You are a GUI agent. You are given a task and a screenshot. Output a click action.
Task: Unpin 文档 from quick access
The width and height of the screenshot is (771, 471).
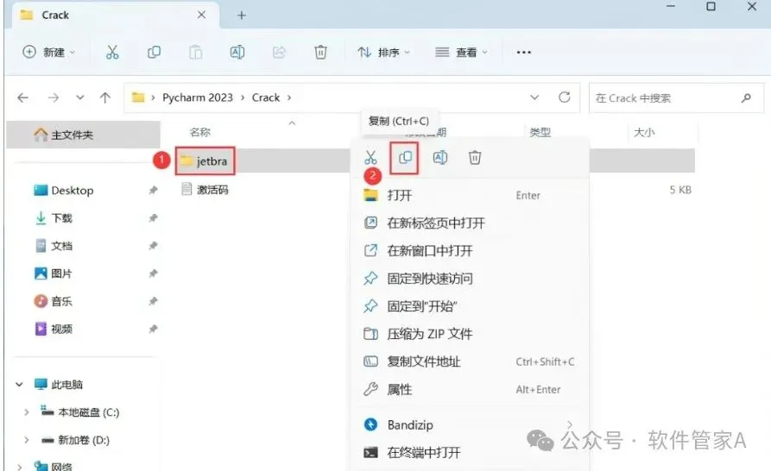pyautogui.click(x=153, y=246)
